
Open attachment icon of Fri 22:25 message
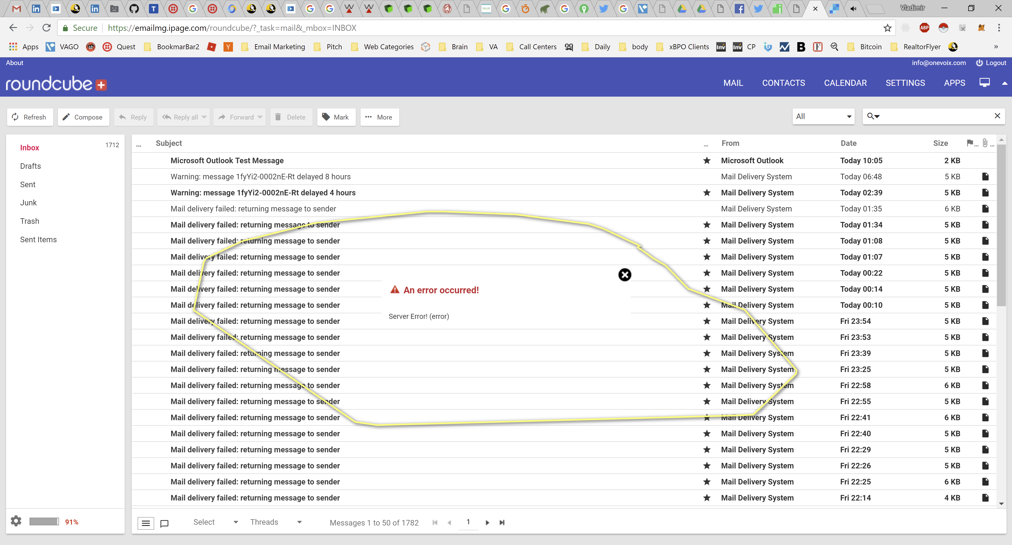pos(985,482)
